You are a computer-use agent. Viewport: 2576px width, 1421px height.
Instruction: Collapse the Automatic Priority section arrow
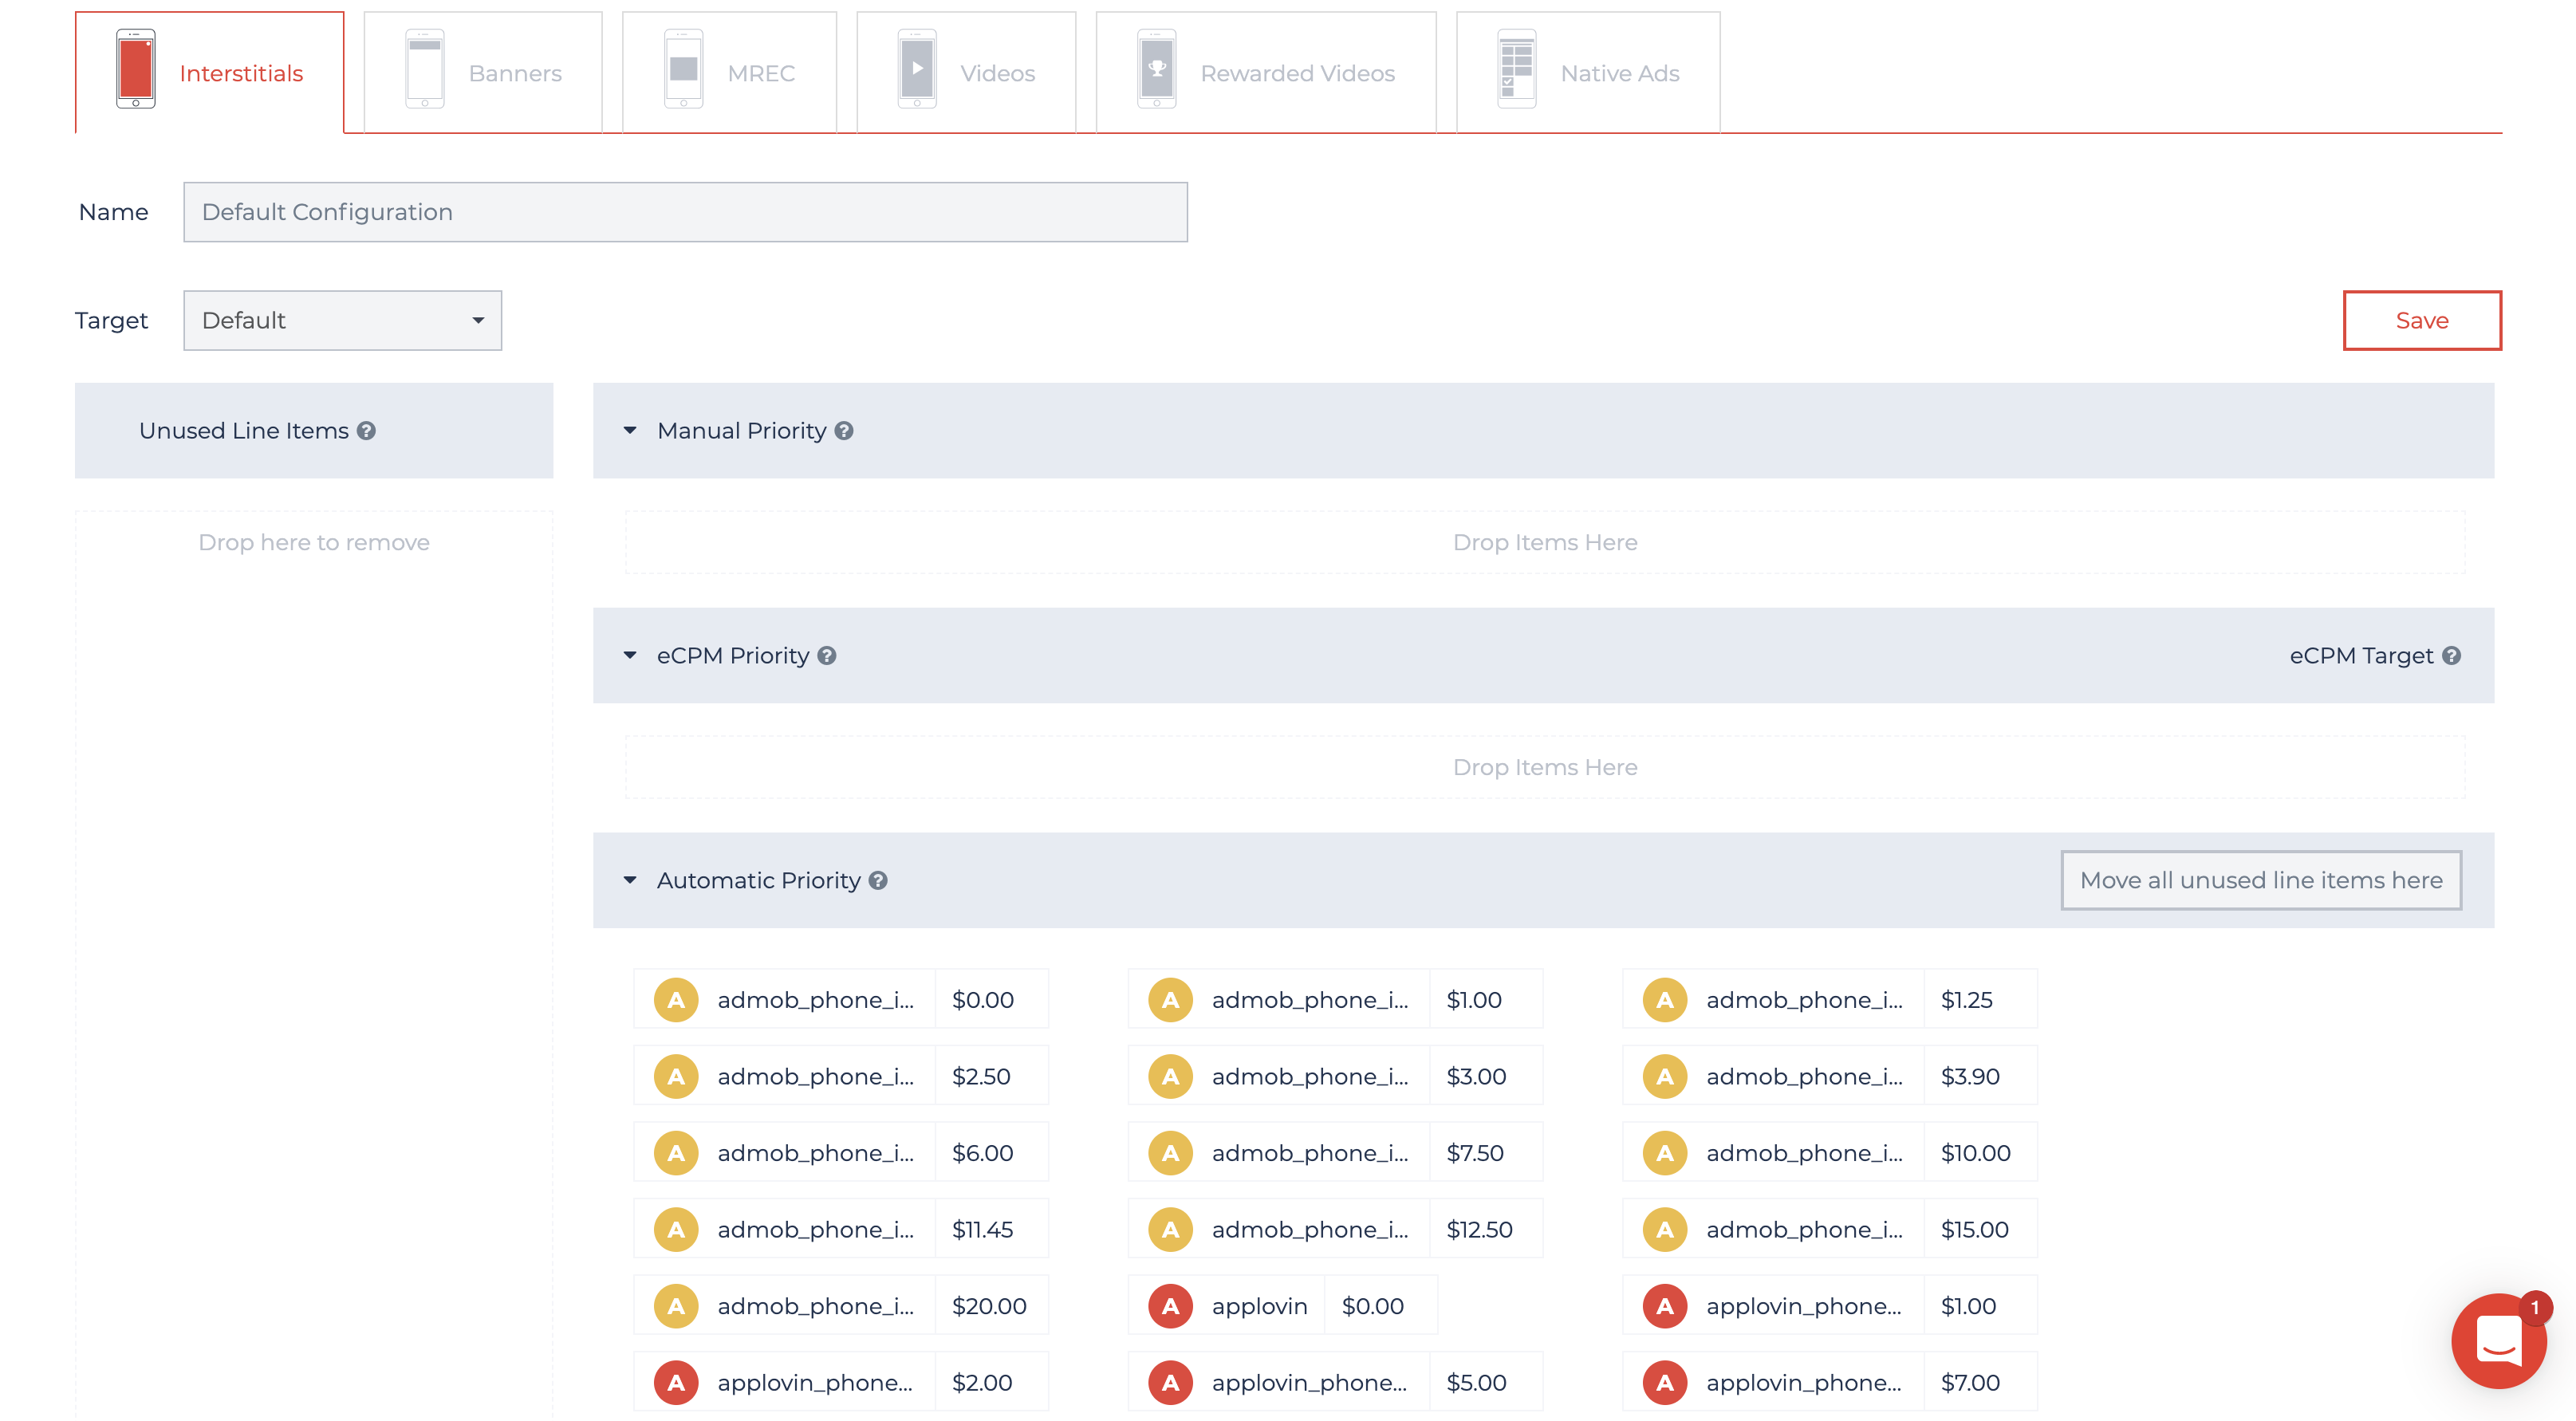pos(630,881)
